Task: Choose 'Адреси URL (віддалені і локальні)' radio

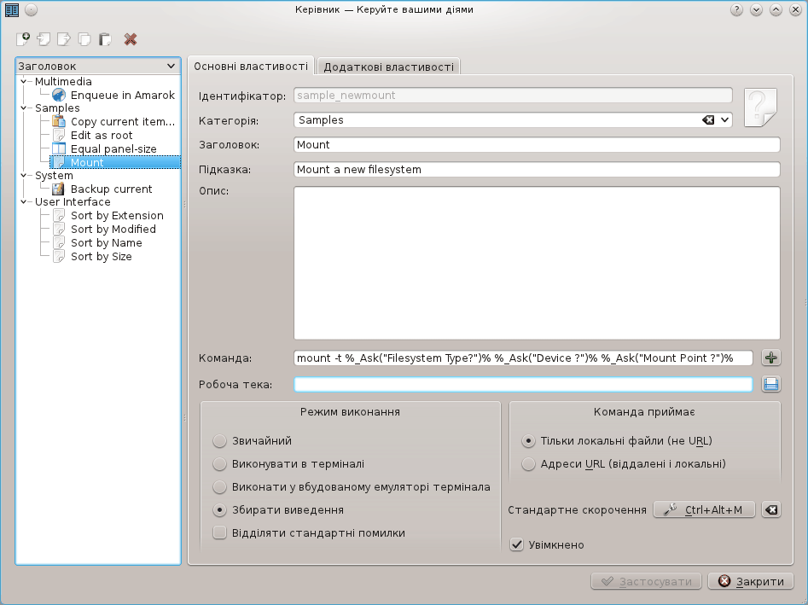Action: [528, 464]
